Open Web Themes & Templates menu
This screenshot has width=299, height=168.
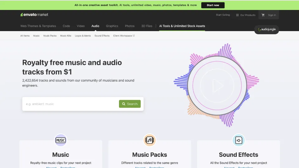[x=38, y=26]
